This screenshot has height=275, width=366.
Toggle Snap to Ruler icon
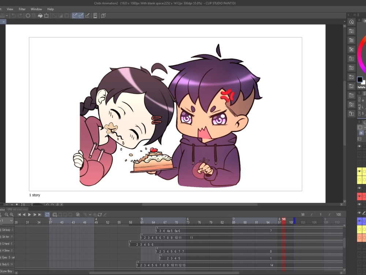pos(75,16)
